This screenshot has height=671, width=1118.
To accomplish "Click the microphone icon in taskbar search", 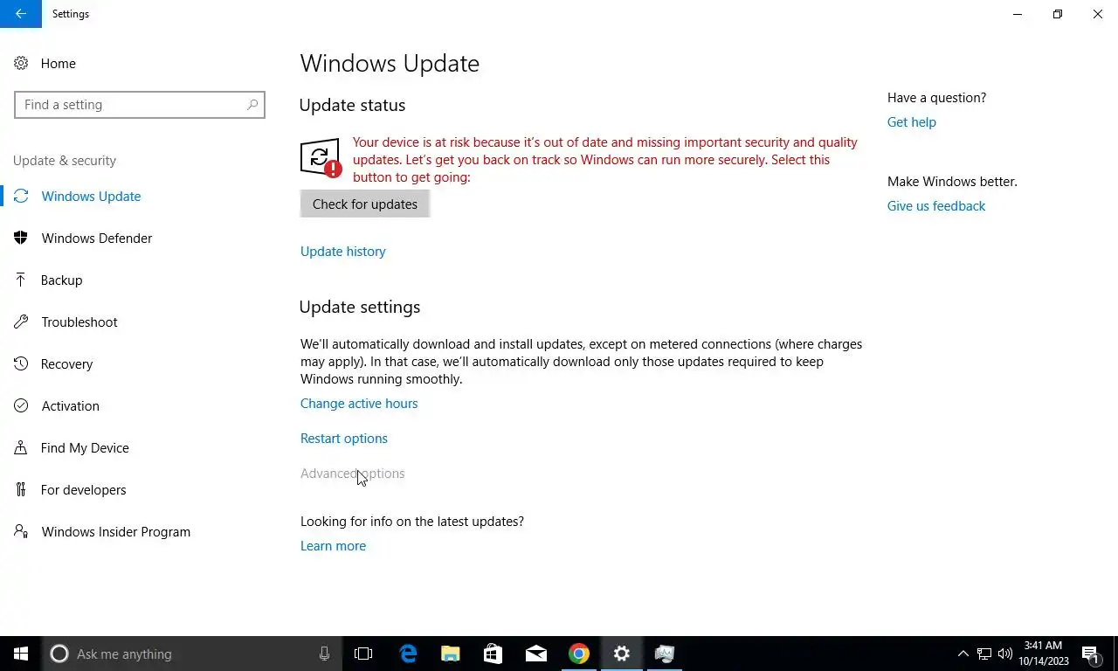I will pyautogui.click(x=324, y=654).
